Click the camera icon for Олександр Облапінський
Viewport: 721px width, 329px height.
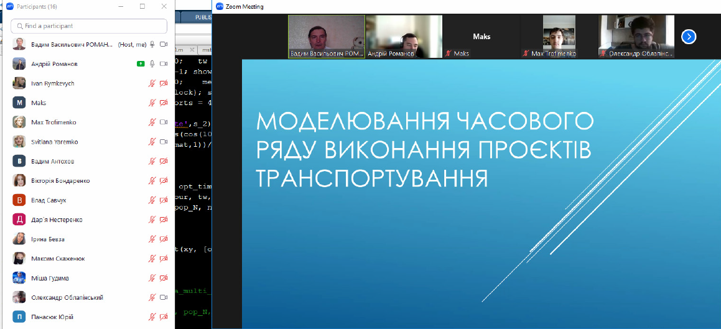164,297
